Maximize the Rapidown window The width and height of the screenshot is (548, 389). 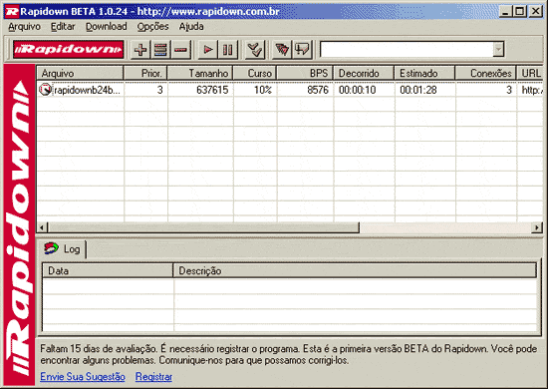pyautogui.click(x=520, y=12)
